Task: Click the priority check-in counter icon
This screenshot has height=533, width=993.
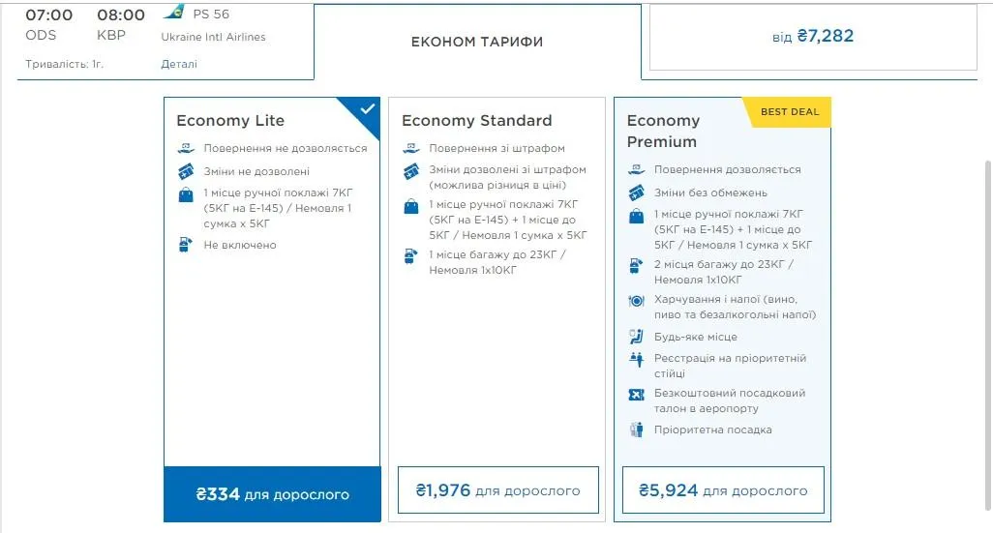Action: pos(637,359)
